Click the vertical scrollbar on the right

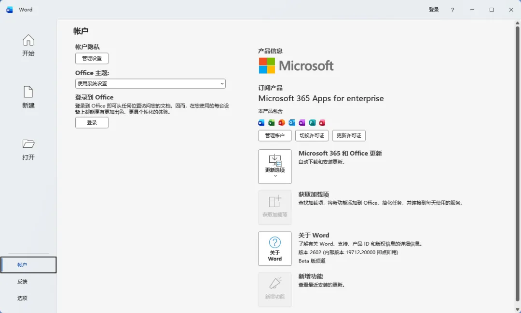(x=517, y=165)
